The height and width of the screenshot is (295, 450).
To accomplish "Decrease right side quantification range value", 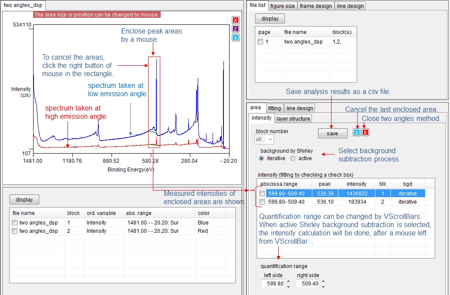I will 323,286.
